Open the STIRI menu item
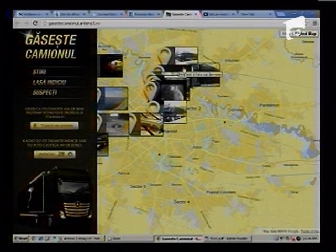The width and height of the screenshot is (336, 252). [x=39, y=72]
